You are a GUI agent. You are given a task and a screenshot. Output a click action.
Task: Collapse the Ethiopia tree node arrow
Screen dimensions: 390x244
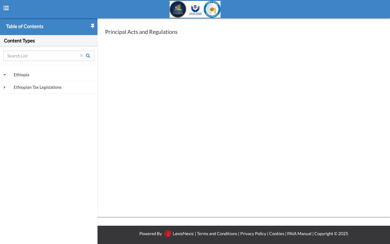click(x=5, y=75)
